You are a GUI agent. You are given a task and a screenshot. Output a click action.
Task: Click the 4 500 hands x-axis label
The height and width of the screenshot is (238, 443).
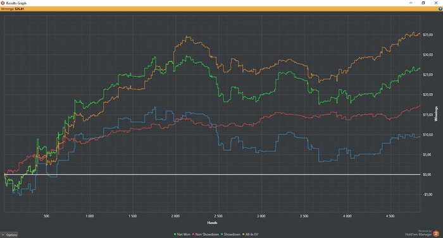[390, 217]
